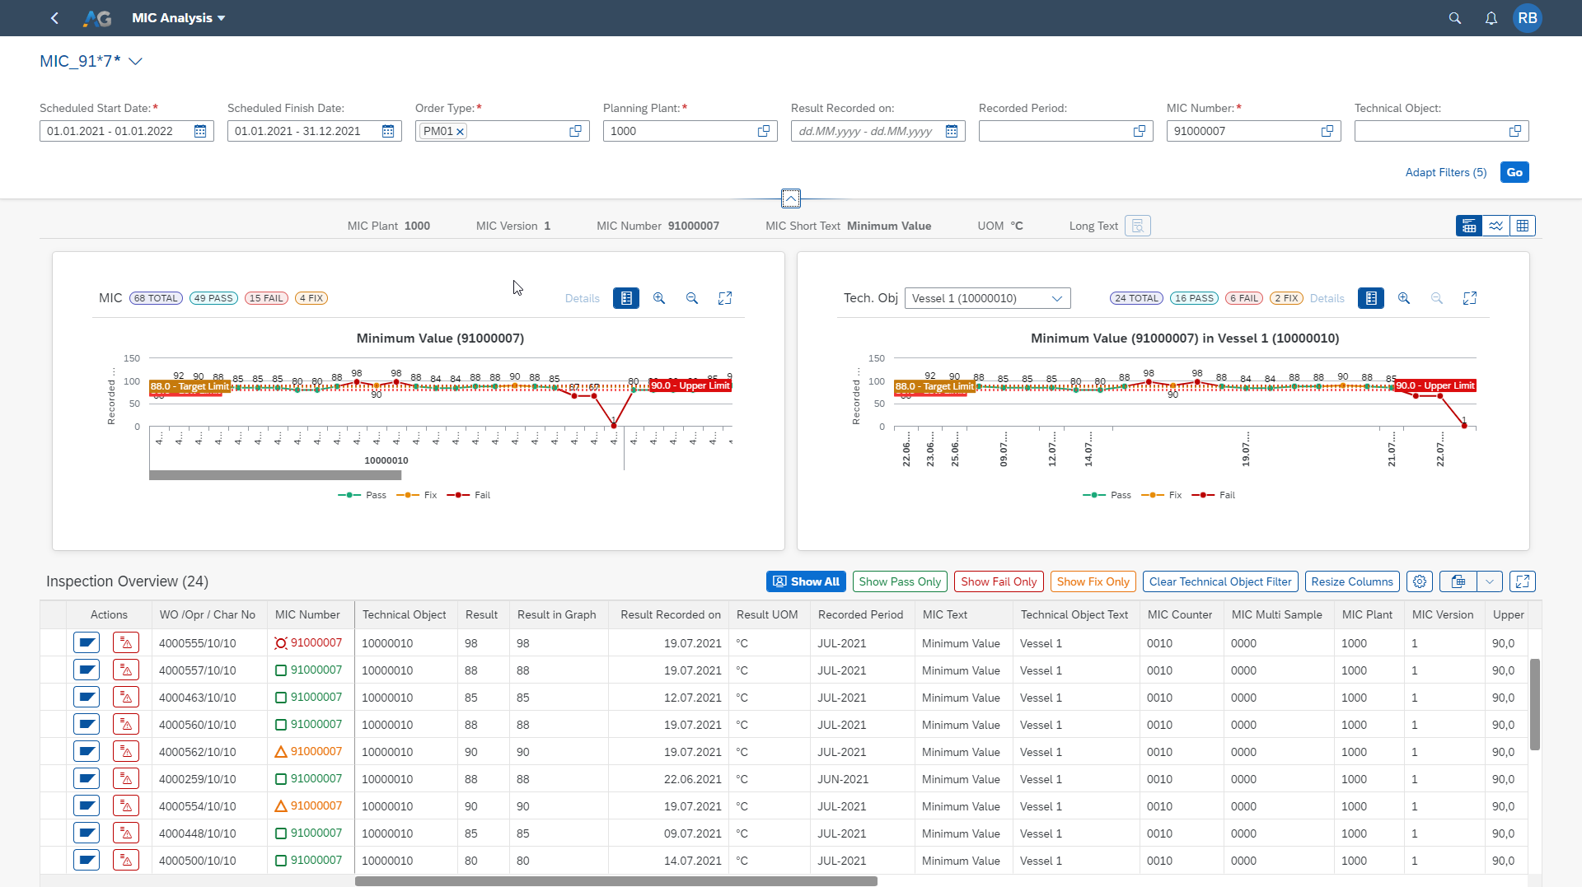Toggle the legend on the MIC chart

pyautogui.click(x=626, y=298)
